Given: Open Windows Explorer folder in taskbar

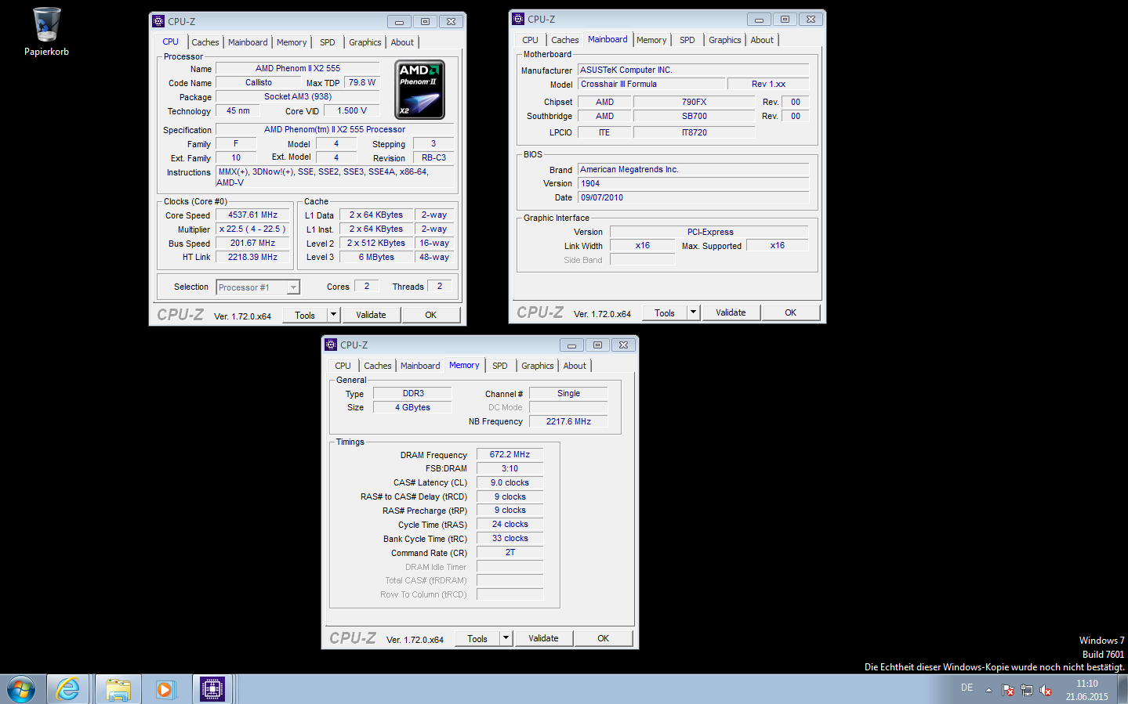Looking at the screenshot, I should 118,689.
